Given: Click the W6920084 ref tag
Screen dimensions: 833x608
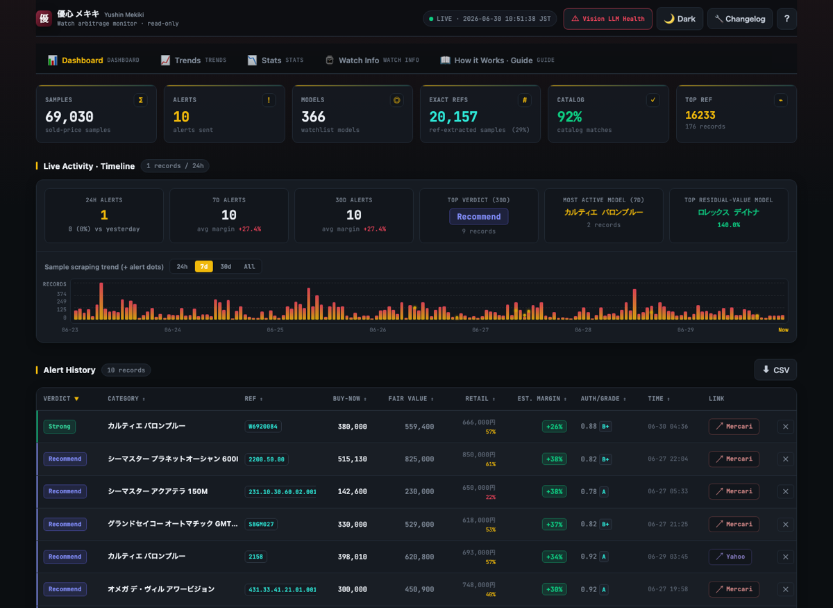Looking at the screenshot, I should [263, 427].
